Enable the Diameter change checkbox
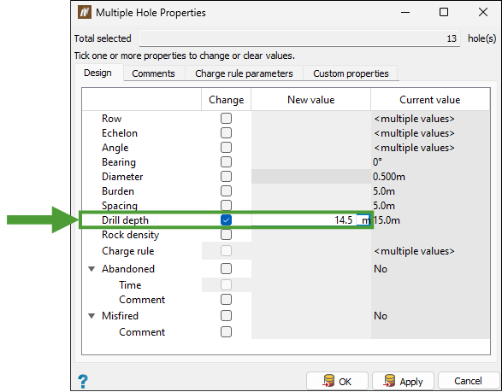 (x=226, y=177)
